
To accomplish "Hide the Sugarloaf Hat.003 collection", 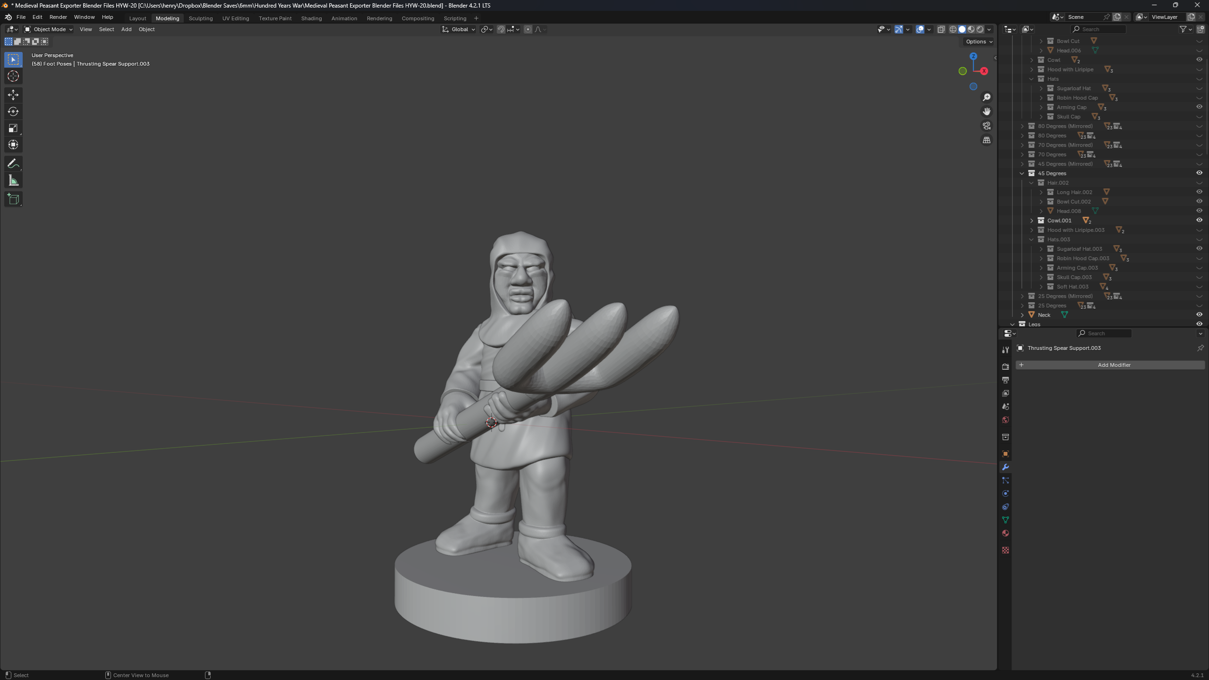I will click(1199, 248).
